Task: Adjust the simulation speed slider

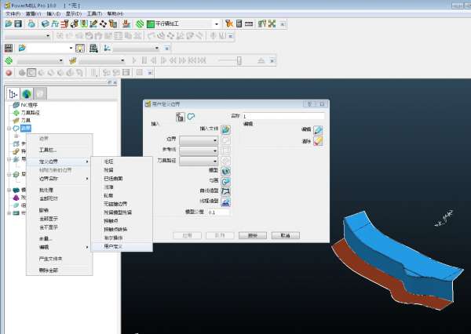Action: pos(239,60)
